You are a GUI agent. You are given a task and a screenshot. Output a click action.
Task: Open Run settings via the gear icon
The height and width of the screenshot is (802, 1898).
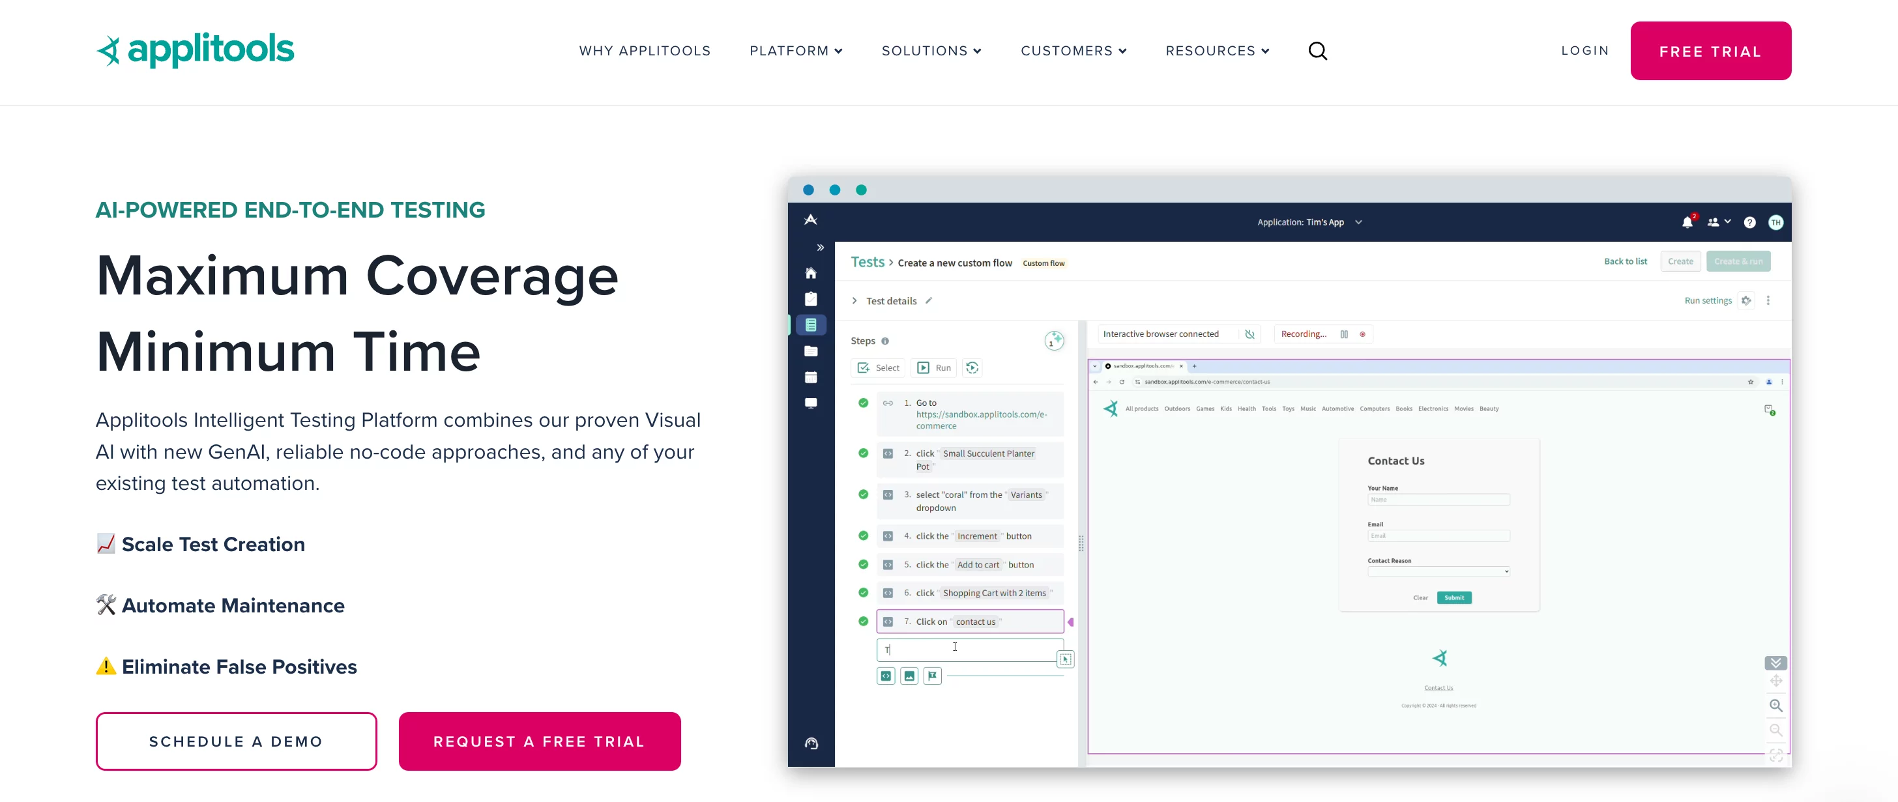point(1745,300)
